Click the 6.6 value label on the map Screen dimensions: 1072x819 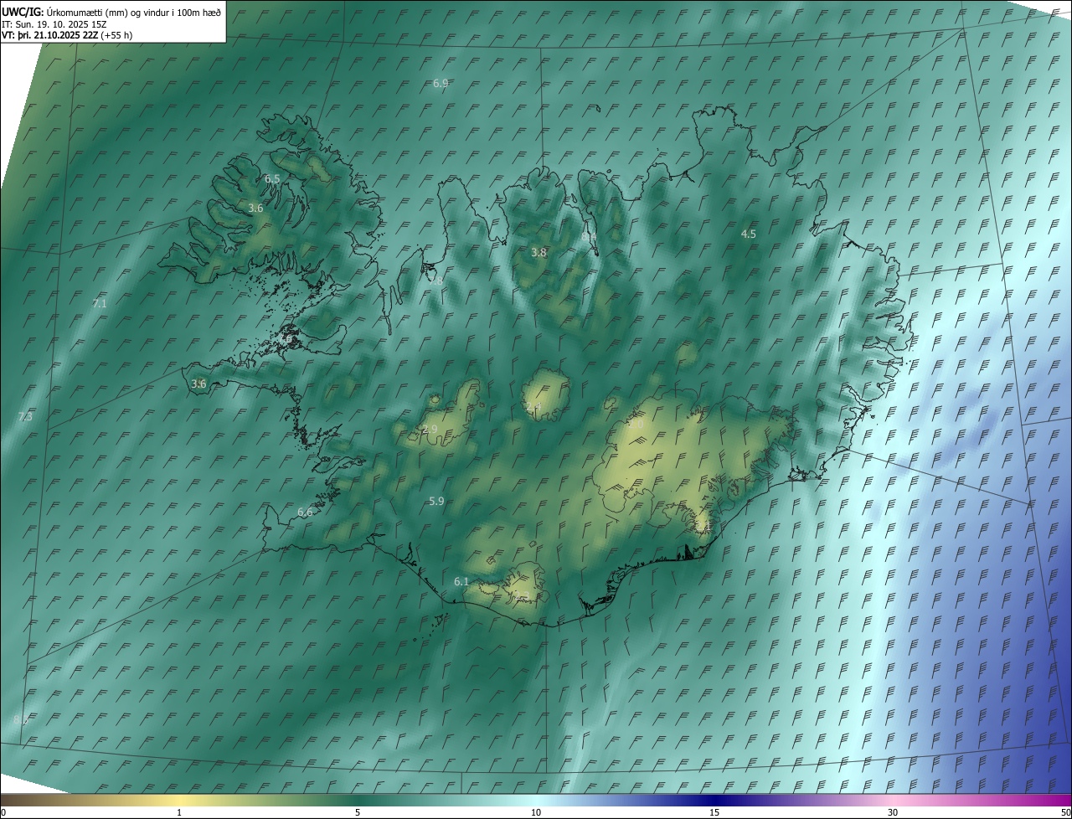[x=305, y=513]
